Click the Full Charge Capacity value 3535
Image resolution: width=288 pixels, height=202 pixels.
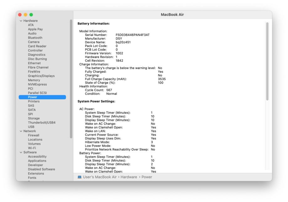coord(162,79)
